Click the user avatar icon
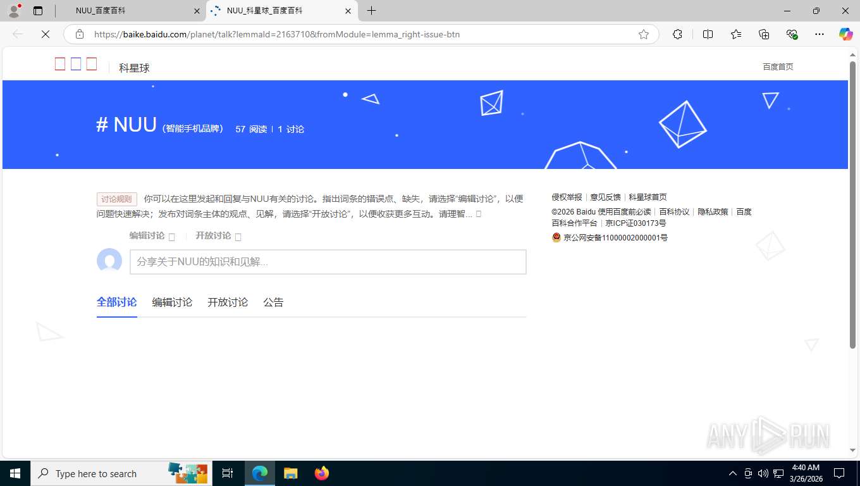This screenshot has height=486, width=860. click(109, 261)
